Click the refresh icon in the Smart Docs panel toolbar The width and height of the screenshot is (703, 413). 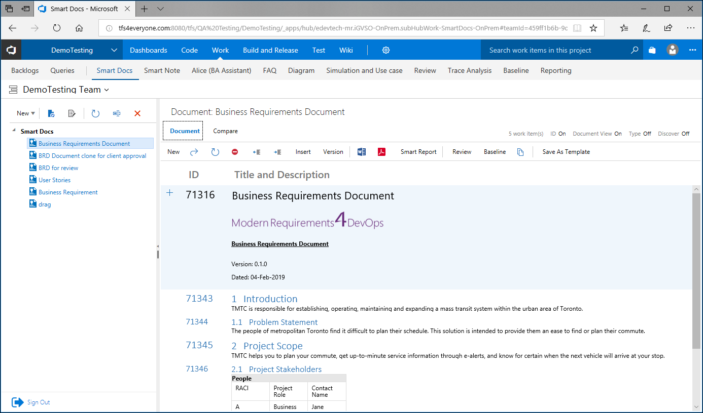[95, 113]
